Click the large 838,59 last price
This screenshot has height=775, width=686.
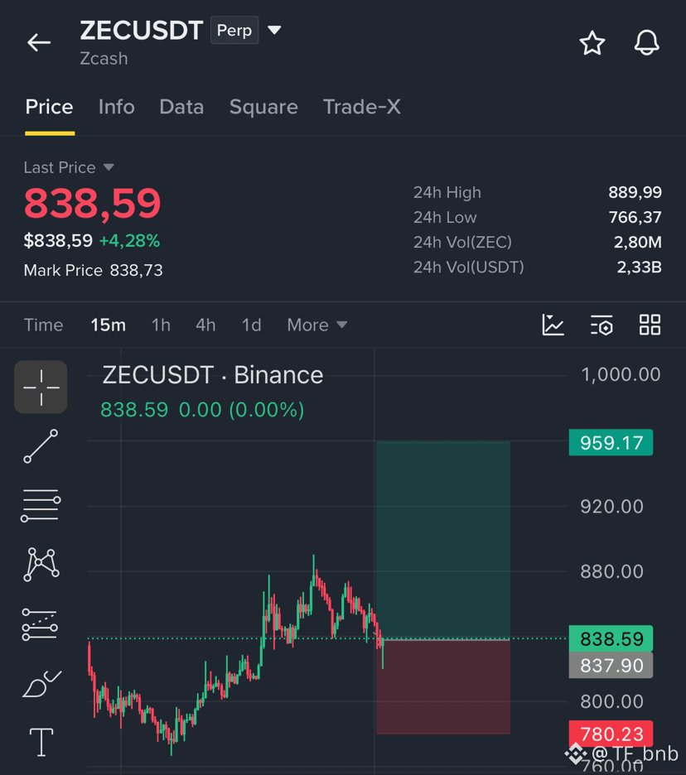pos(93,203)
